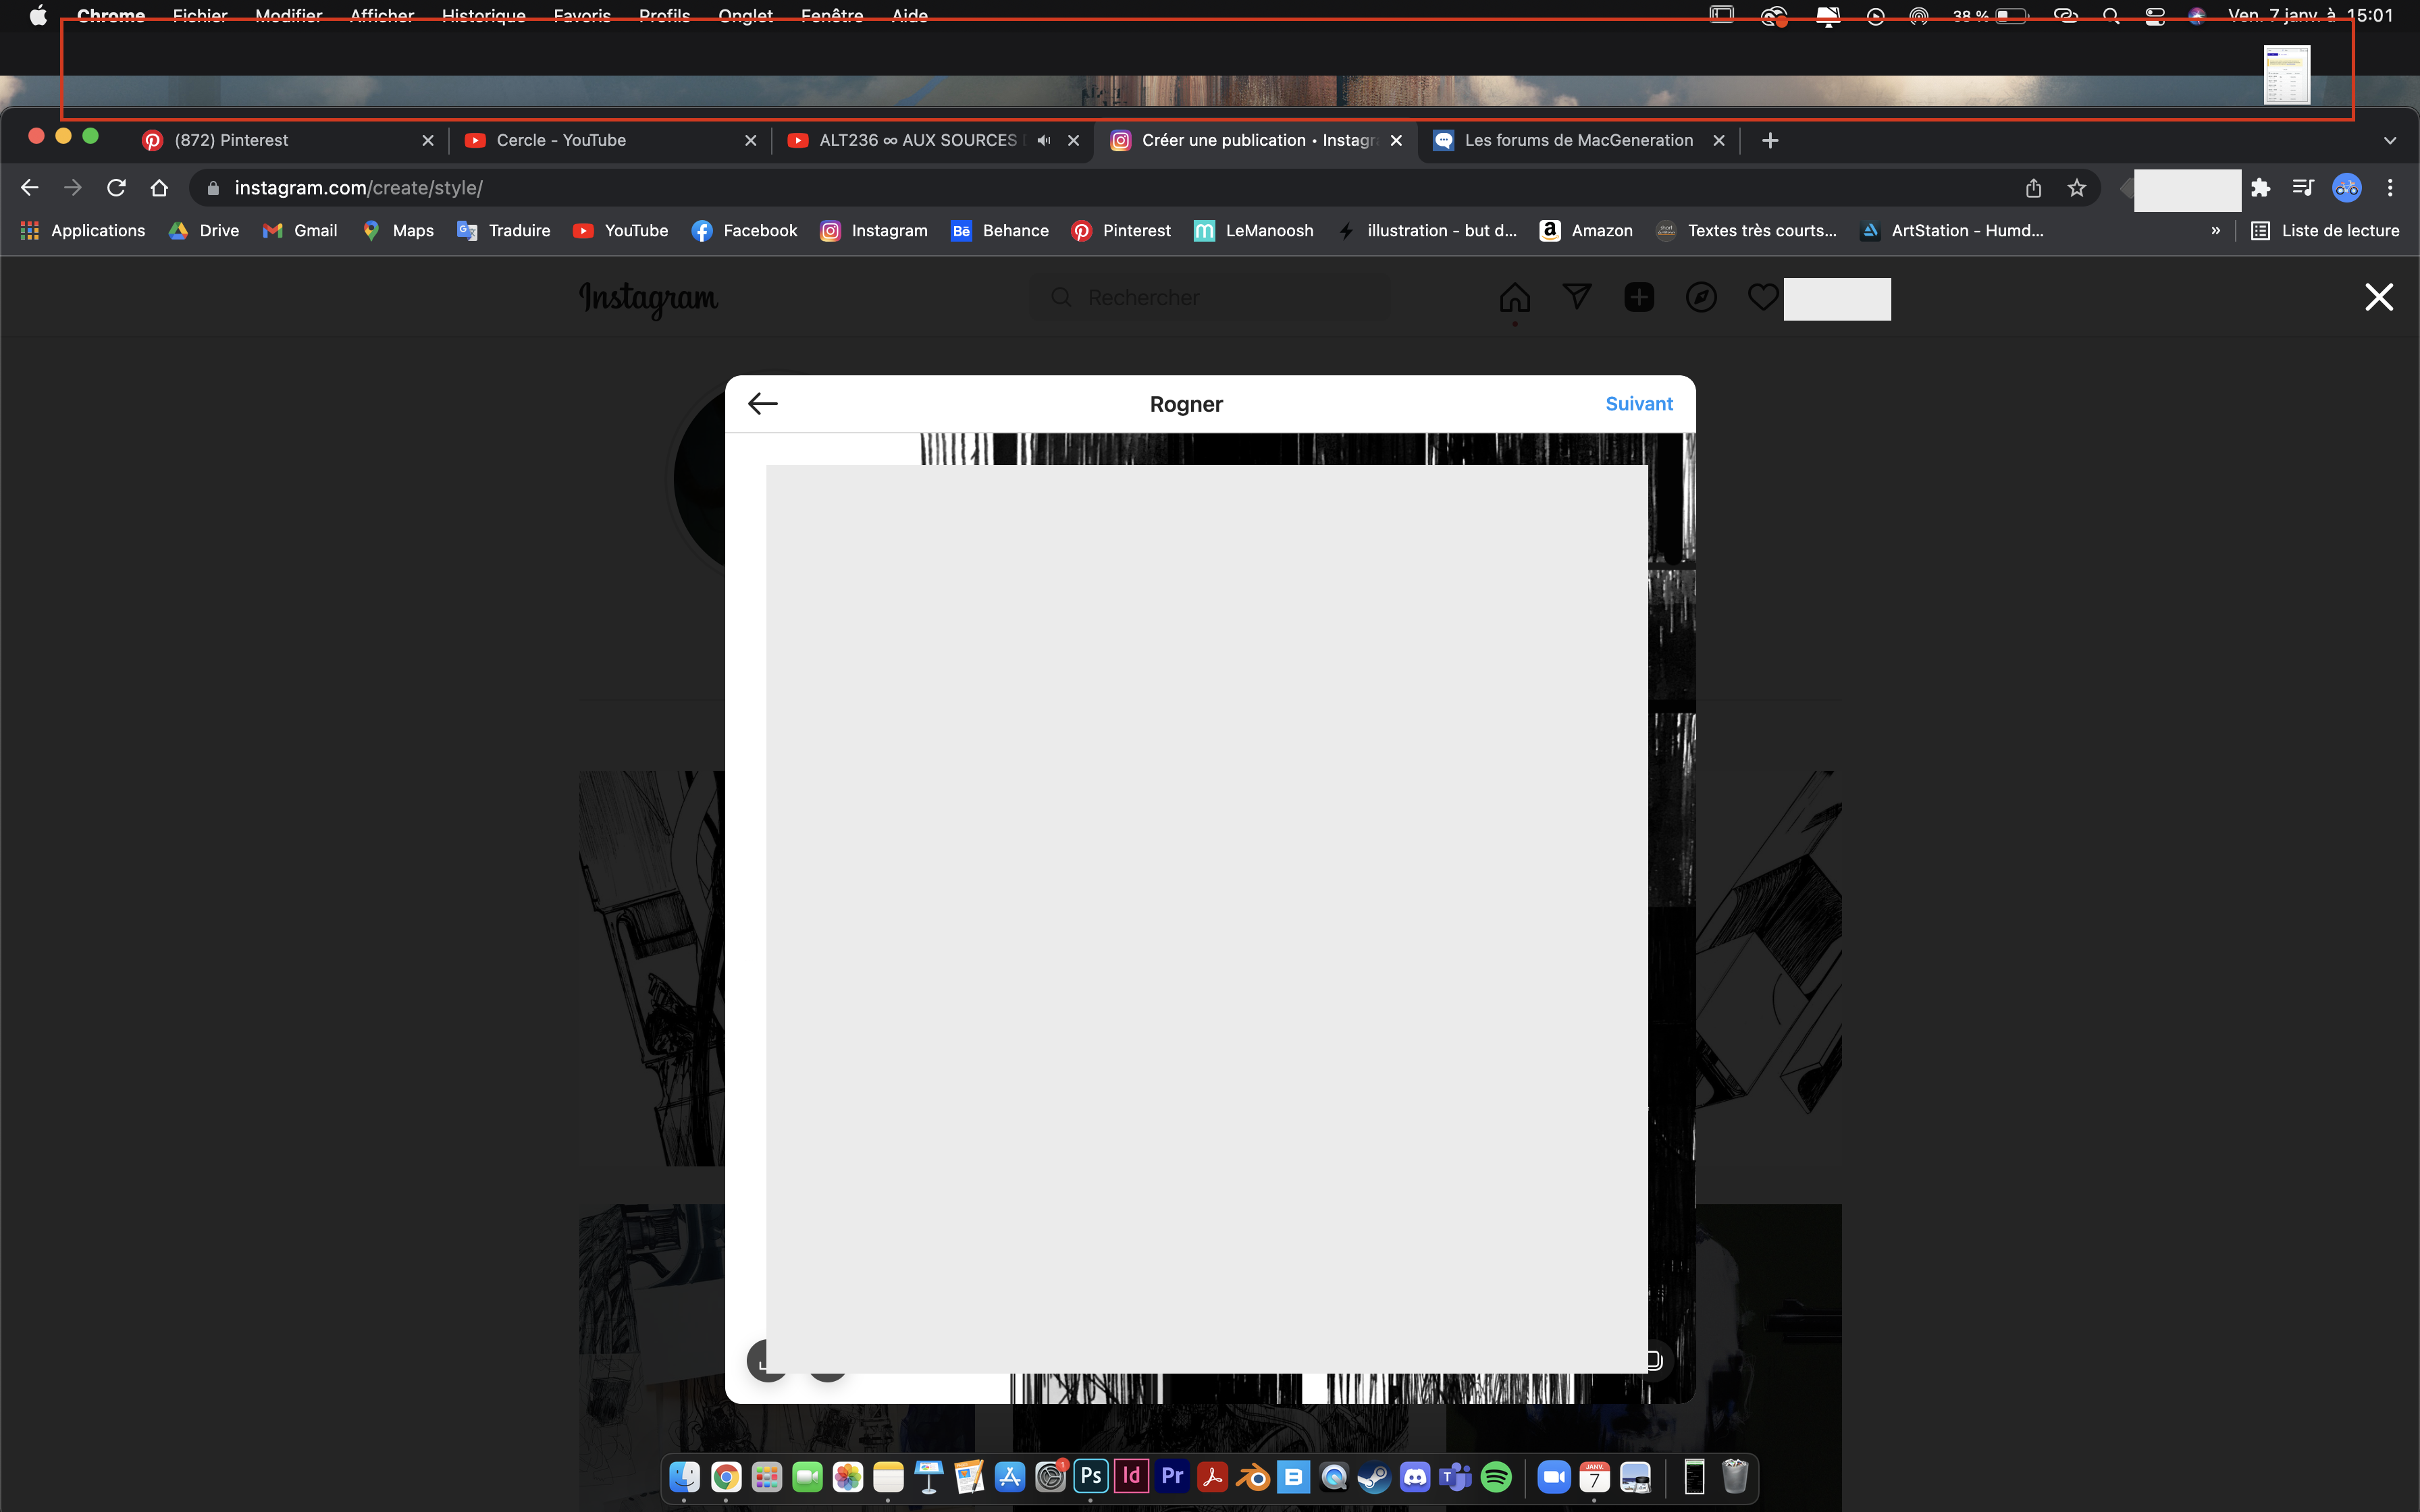Open the ArtStation bookmark
Image resolution: width=2420 pixels, height=1512 pixels.
[x=1952, y=230]
